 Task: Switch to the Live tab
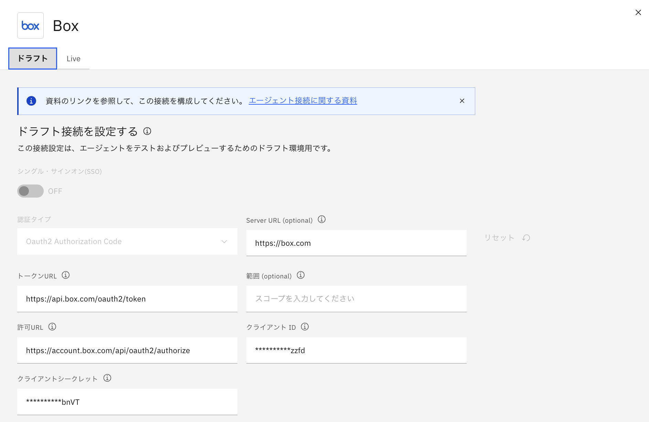tap(73, 59)
